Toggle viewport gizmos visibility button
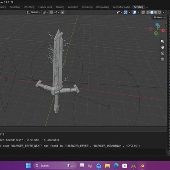Screen dimensions: 170x170 tap(125, 12)
